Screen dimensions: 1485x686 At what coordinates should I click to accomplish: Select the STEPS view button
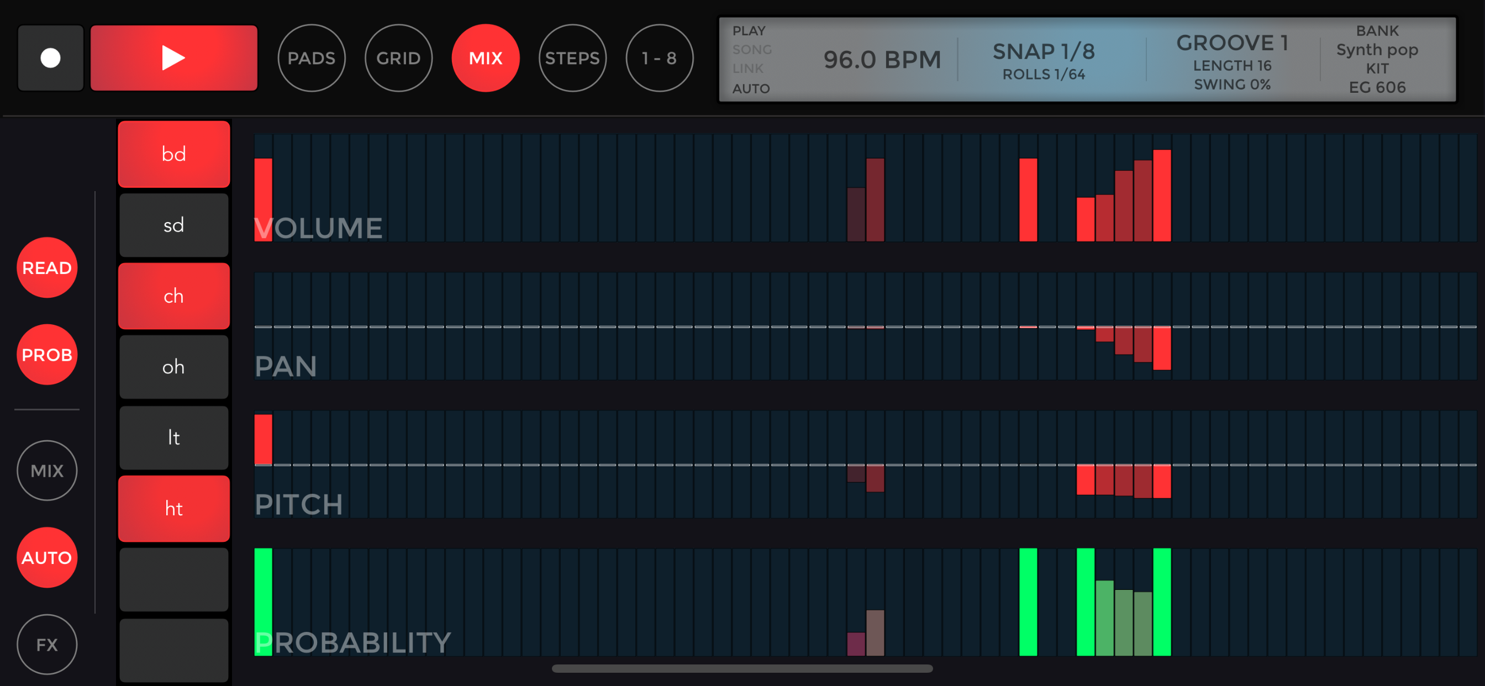click(x=572, y=57)
